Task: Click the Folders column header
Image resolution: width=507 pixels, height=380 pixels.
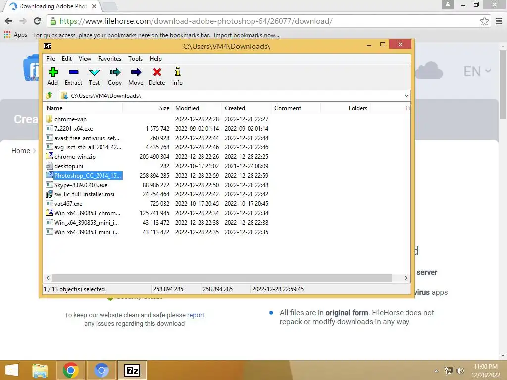Action: click(x=345, y=108)
